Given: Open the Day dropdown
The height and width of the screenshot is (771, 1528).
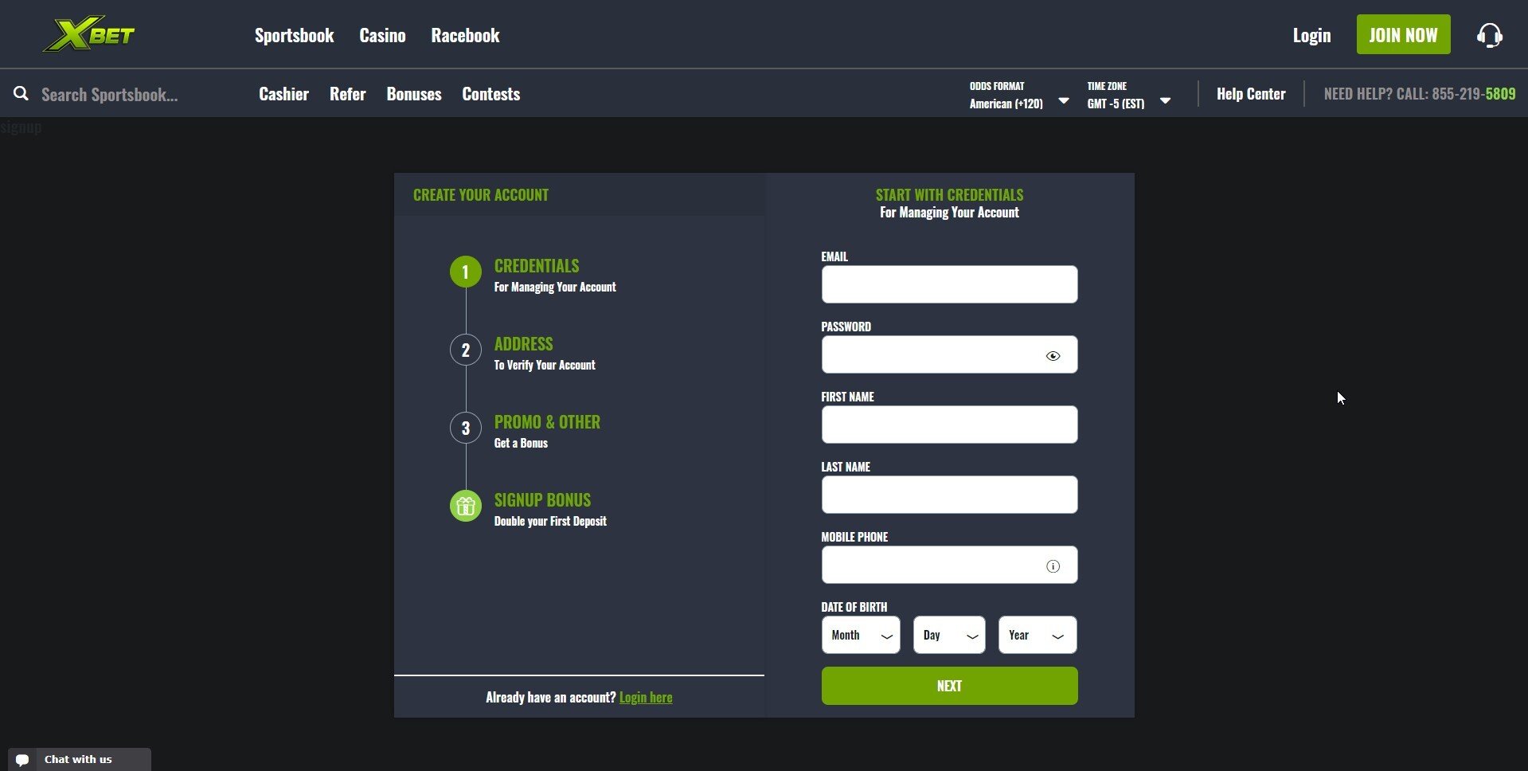Looking at the screenshot, I should 949,635.
